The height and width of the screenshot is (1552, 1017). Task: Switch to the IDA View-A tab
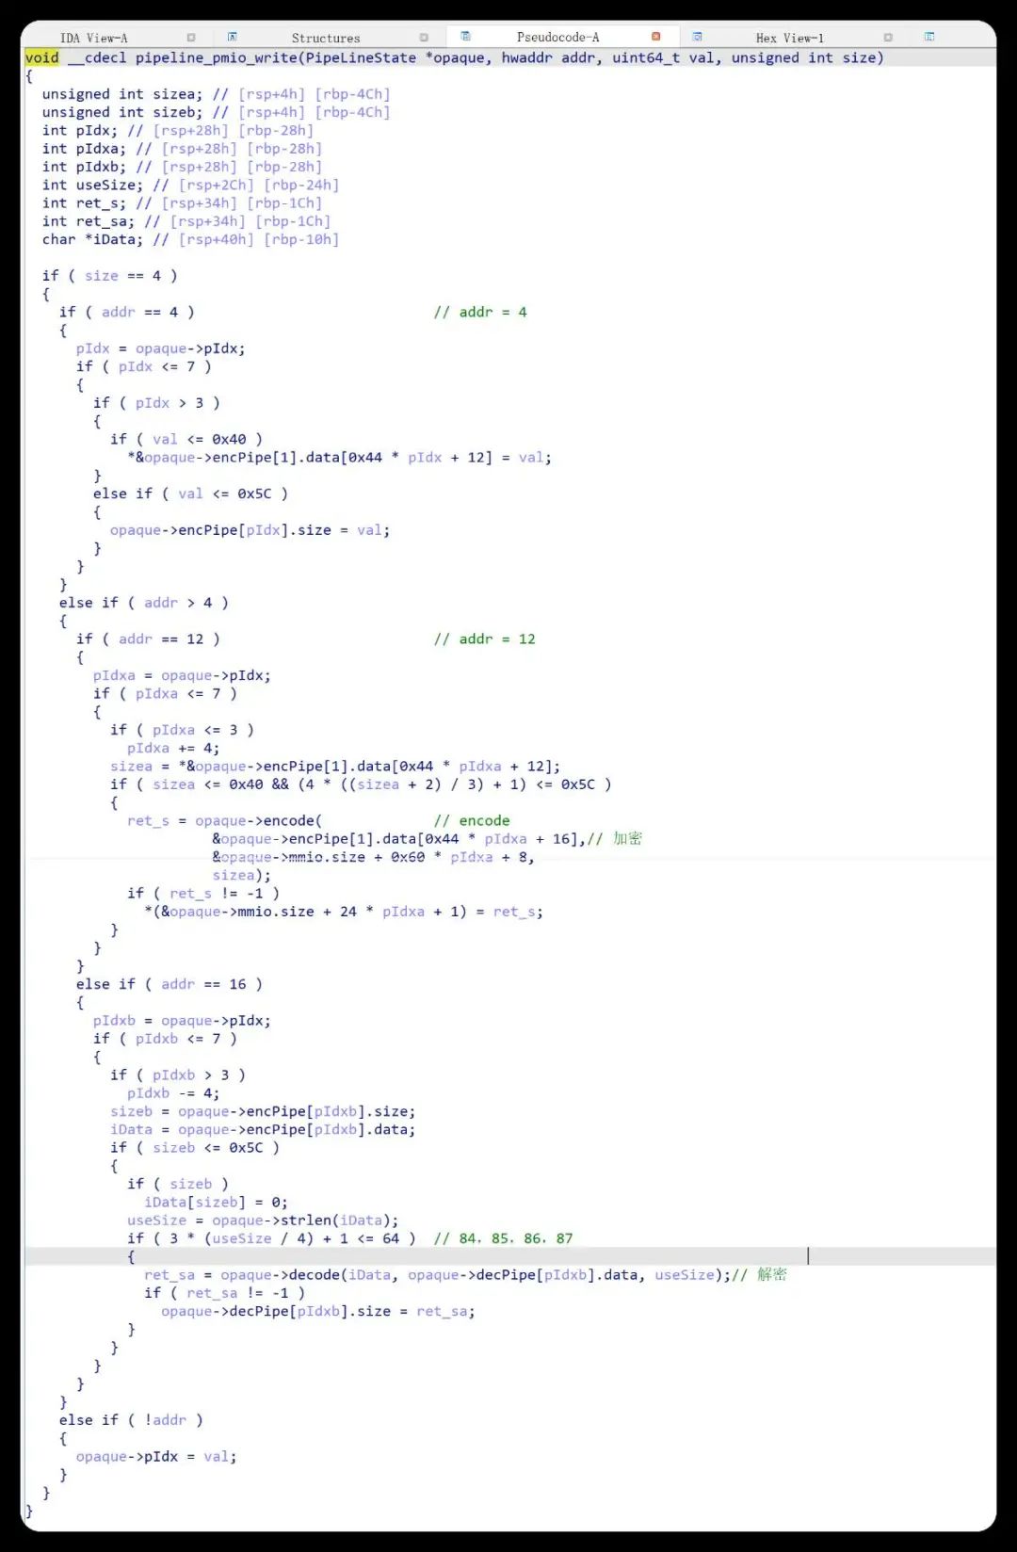coord(93,38)
